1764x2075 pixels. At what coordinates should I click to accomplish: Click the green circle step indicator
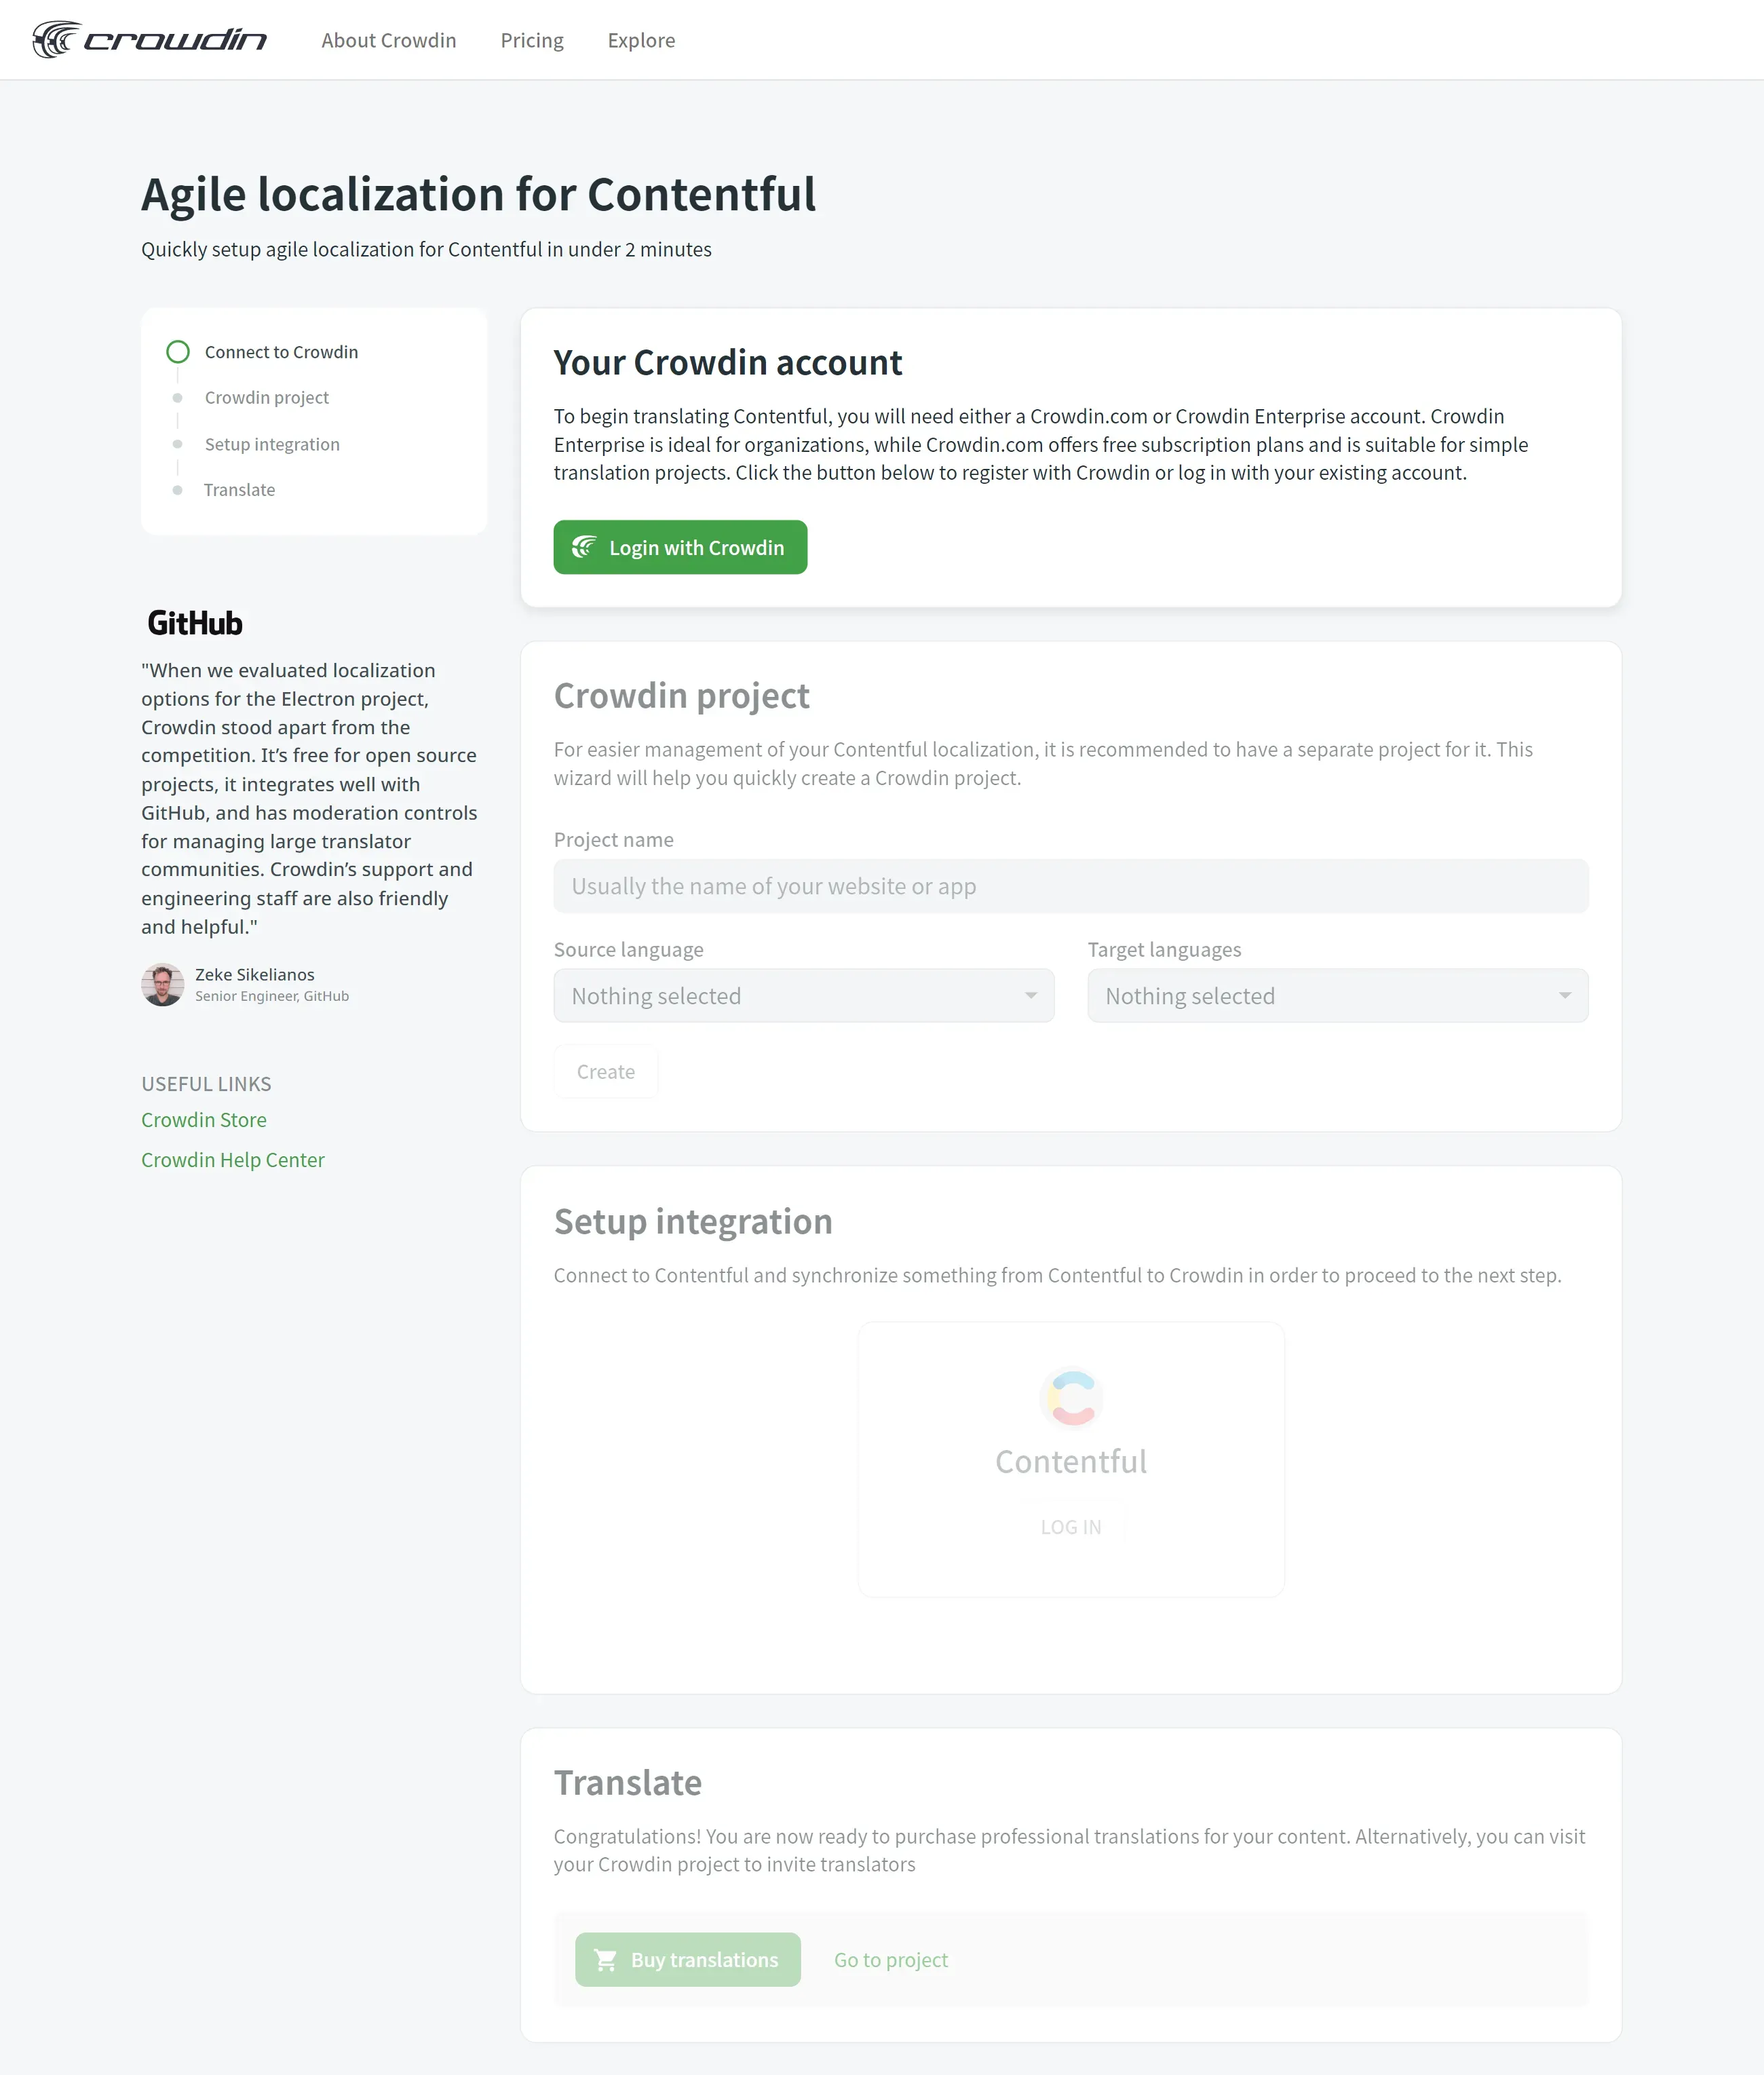(178, 352)
